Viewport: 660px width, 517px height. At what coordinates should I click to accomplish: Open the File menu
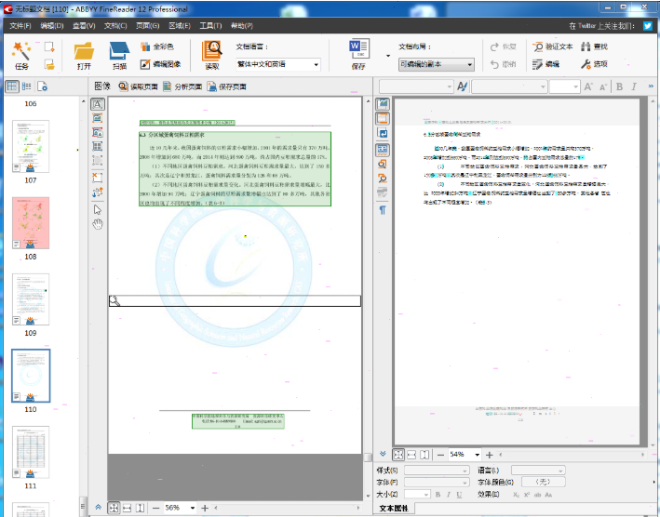[20, 26]
